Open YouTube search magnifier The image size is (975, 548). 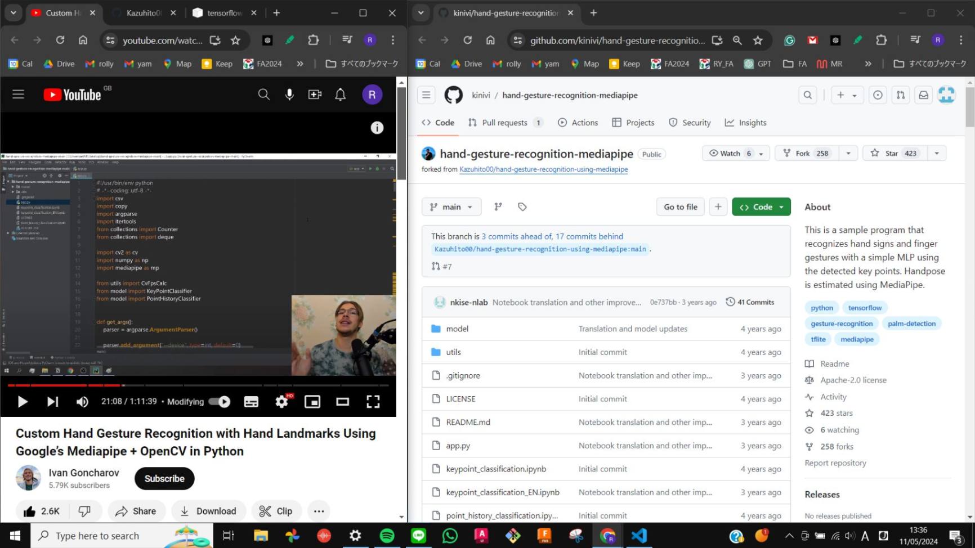tap(263, 95)
